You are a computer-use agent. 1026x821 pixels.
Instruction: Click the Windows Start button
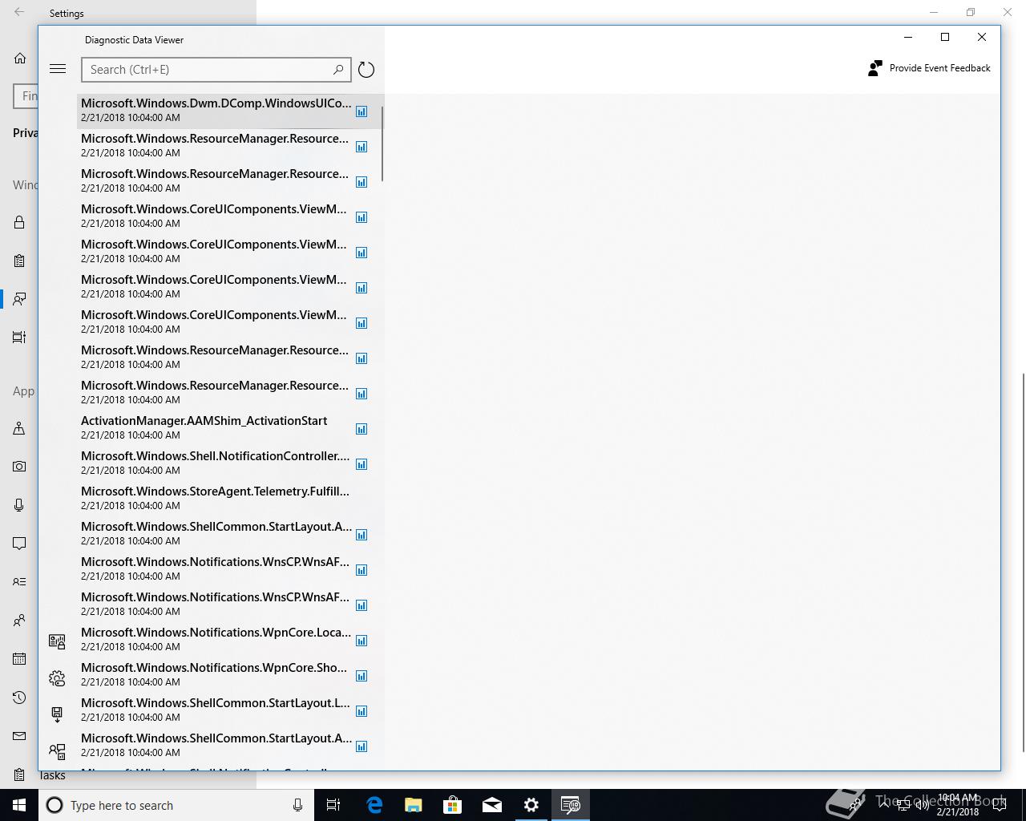pos(19,805)
